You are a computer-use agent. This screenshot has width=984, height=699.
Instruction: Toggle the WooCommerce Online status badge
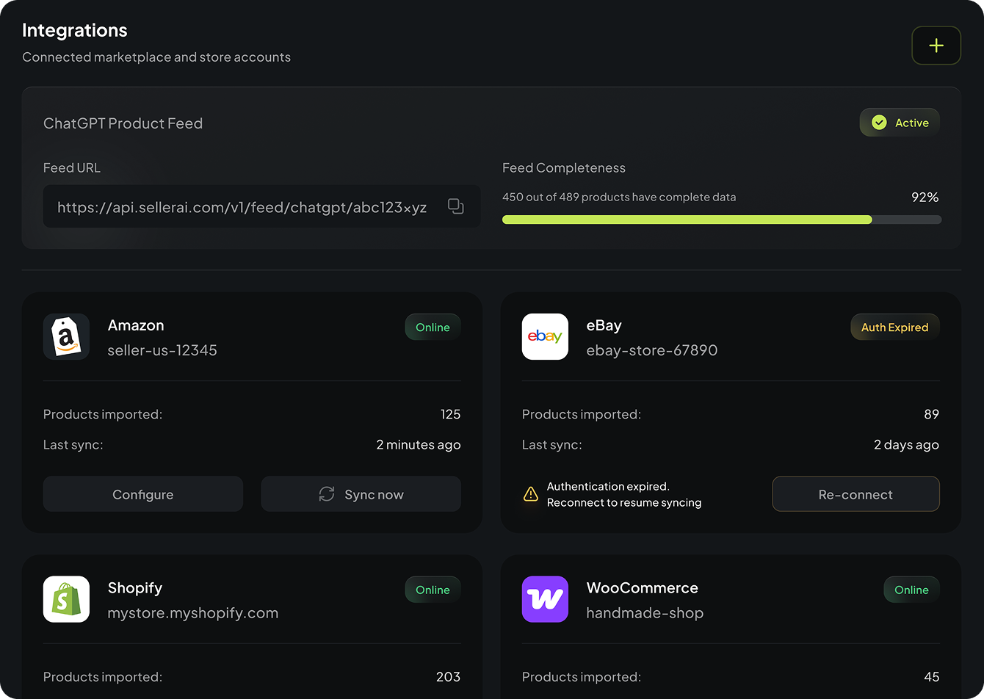pos(911,590)
